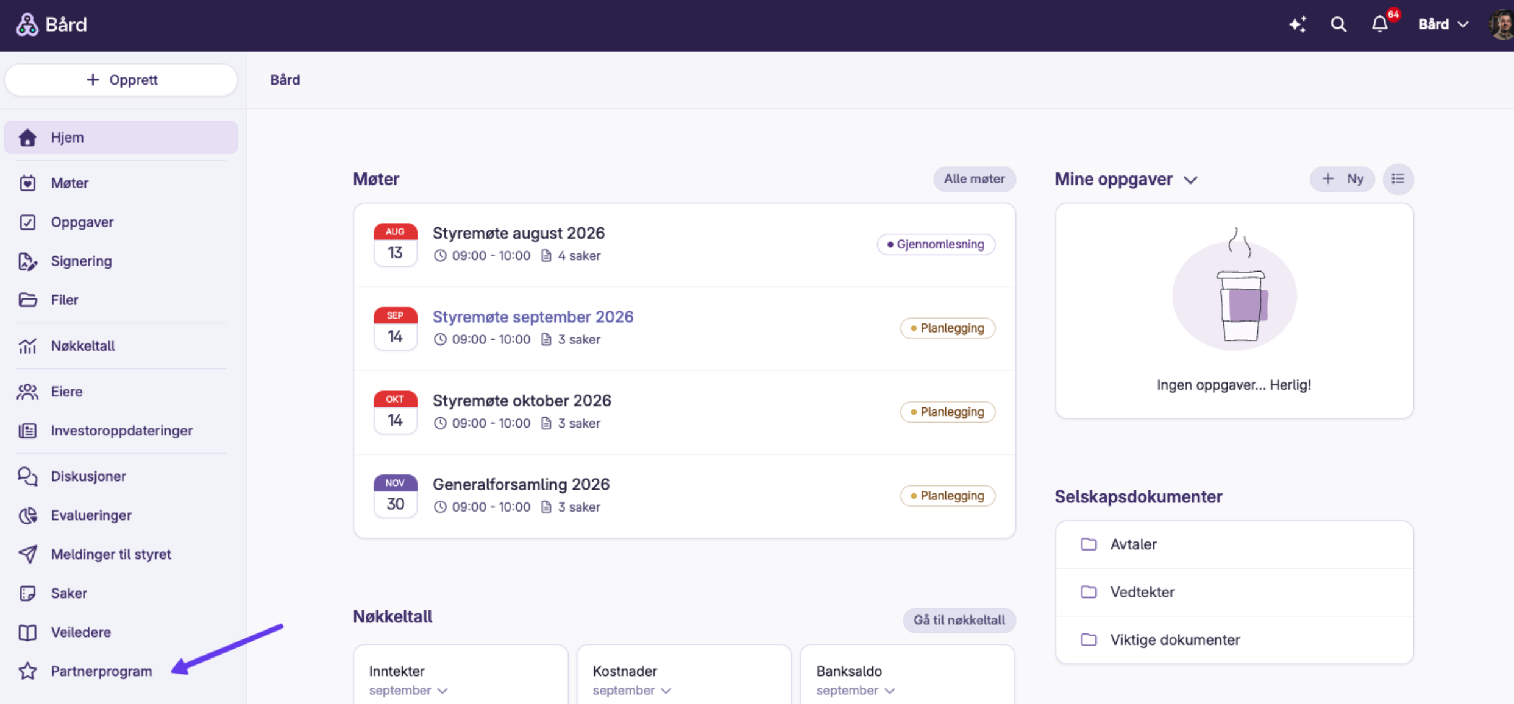Click the Nøkkeltall chart icon
The image size is (1514, 704).
click(27, 345)
